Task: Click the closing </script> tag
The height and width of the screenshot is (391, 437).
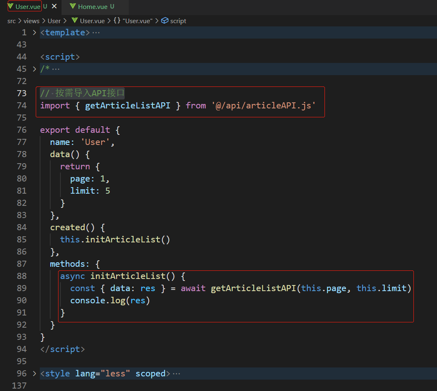Action: coord(63,349)
